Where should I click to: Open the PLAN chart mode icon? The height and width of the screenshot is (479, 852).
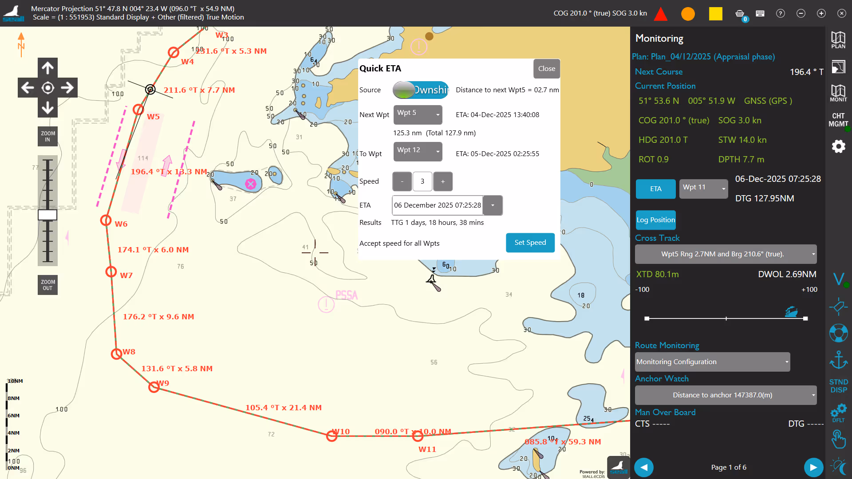(838, 40)
